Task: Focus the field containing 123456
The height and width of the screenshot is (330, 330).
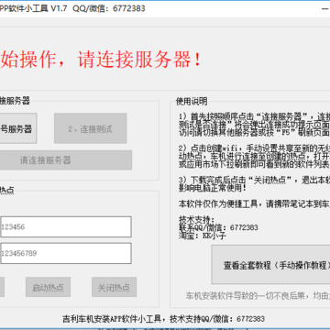Action: [66, 226]
